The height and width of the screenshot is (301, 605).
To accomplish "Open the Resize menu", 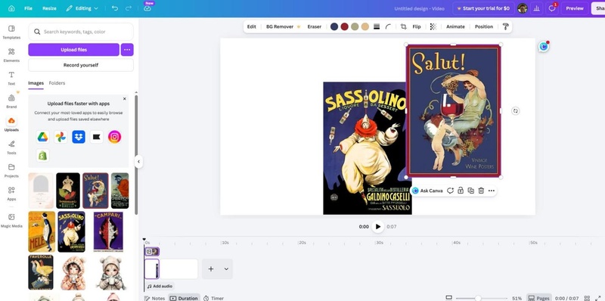I will (49, 8).
